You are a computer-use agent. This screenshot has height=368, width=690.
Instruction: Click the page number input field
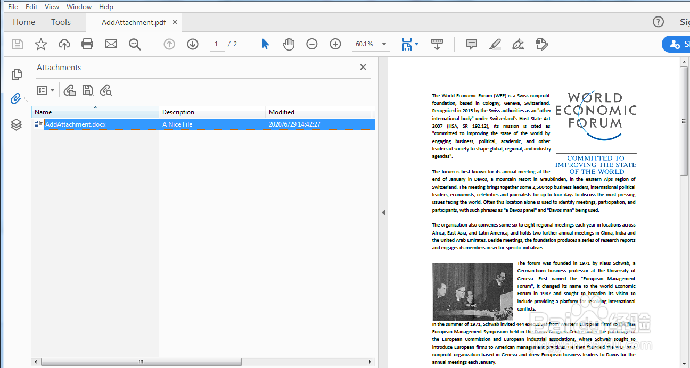tap(216, 44)
